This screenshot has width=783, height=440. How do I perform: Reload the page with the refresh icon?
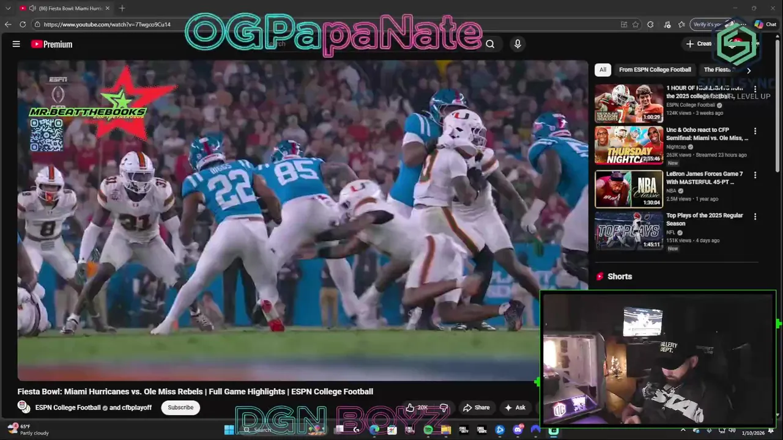(x=23, y=24)
